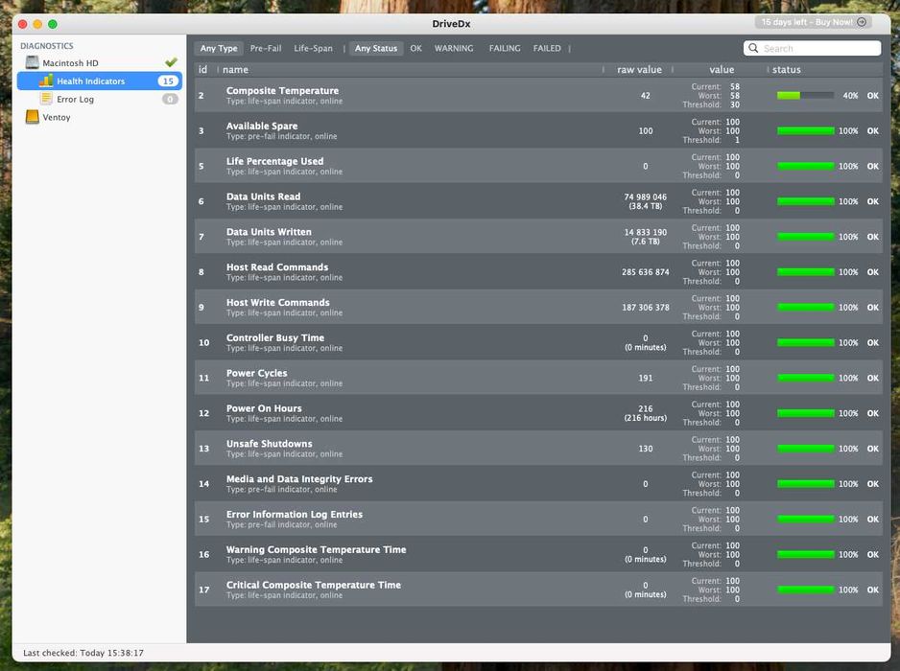The width and height of the screenshot is (900, 671).
Task: Click the Available Spare 100% health bar
Action: 805,130
